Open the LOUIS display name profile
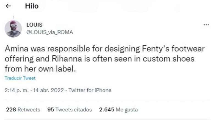 33,25
